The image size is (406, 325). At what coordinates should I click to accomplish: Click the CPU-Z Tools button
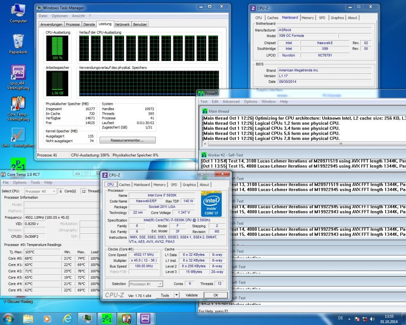[x=165, y=295]
